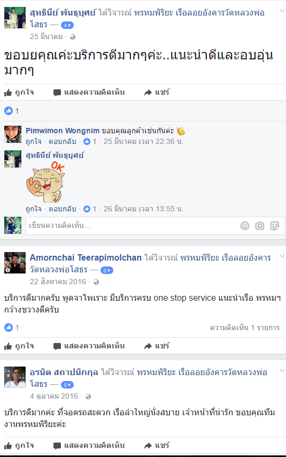Click globe privacy icon beside 25 มีนาคม
Viewport: 286px width, 457px height.
click(x=73, y=37)
